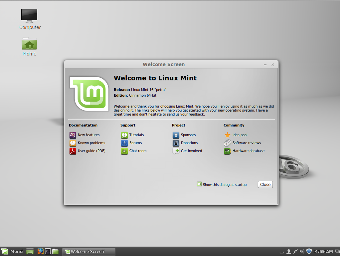Open the Mint Menu button

coord(12,251)
